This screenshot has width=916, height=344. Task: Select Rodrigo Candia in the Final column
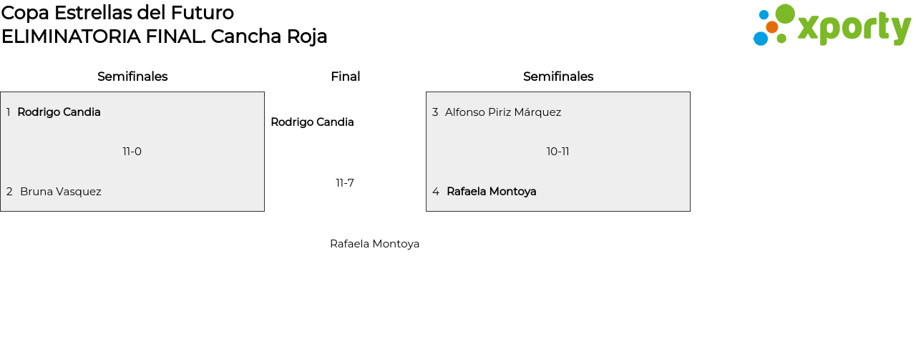click(312, 122)
